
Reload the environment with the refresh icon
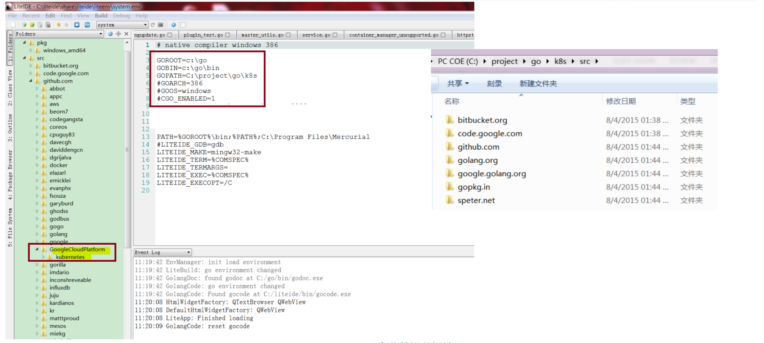tap(153, 25)
